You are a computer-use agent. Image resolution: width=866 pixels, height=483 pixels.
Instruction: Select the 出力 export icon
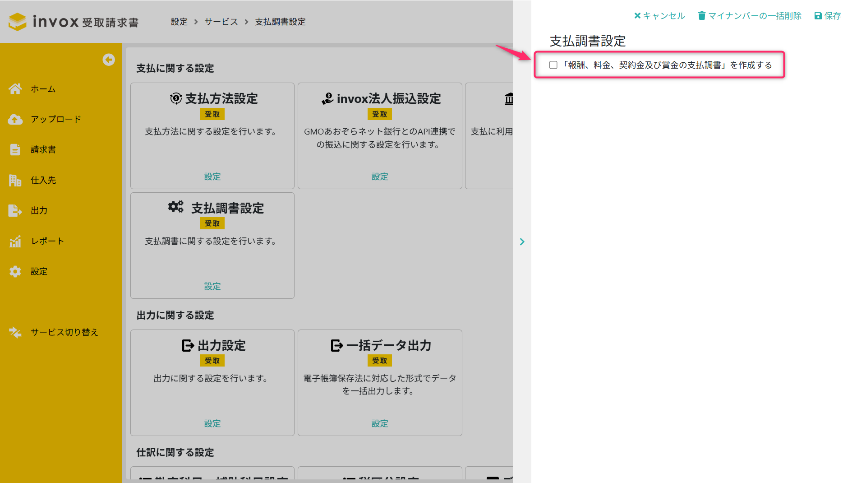click(15, 210)
